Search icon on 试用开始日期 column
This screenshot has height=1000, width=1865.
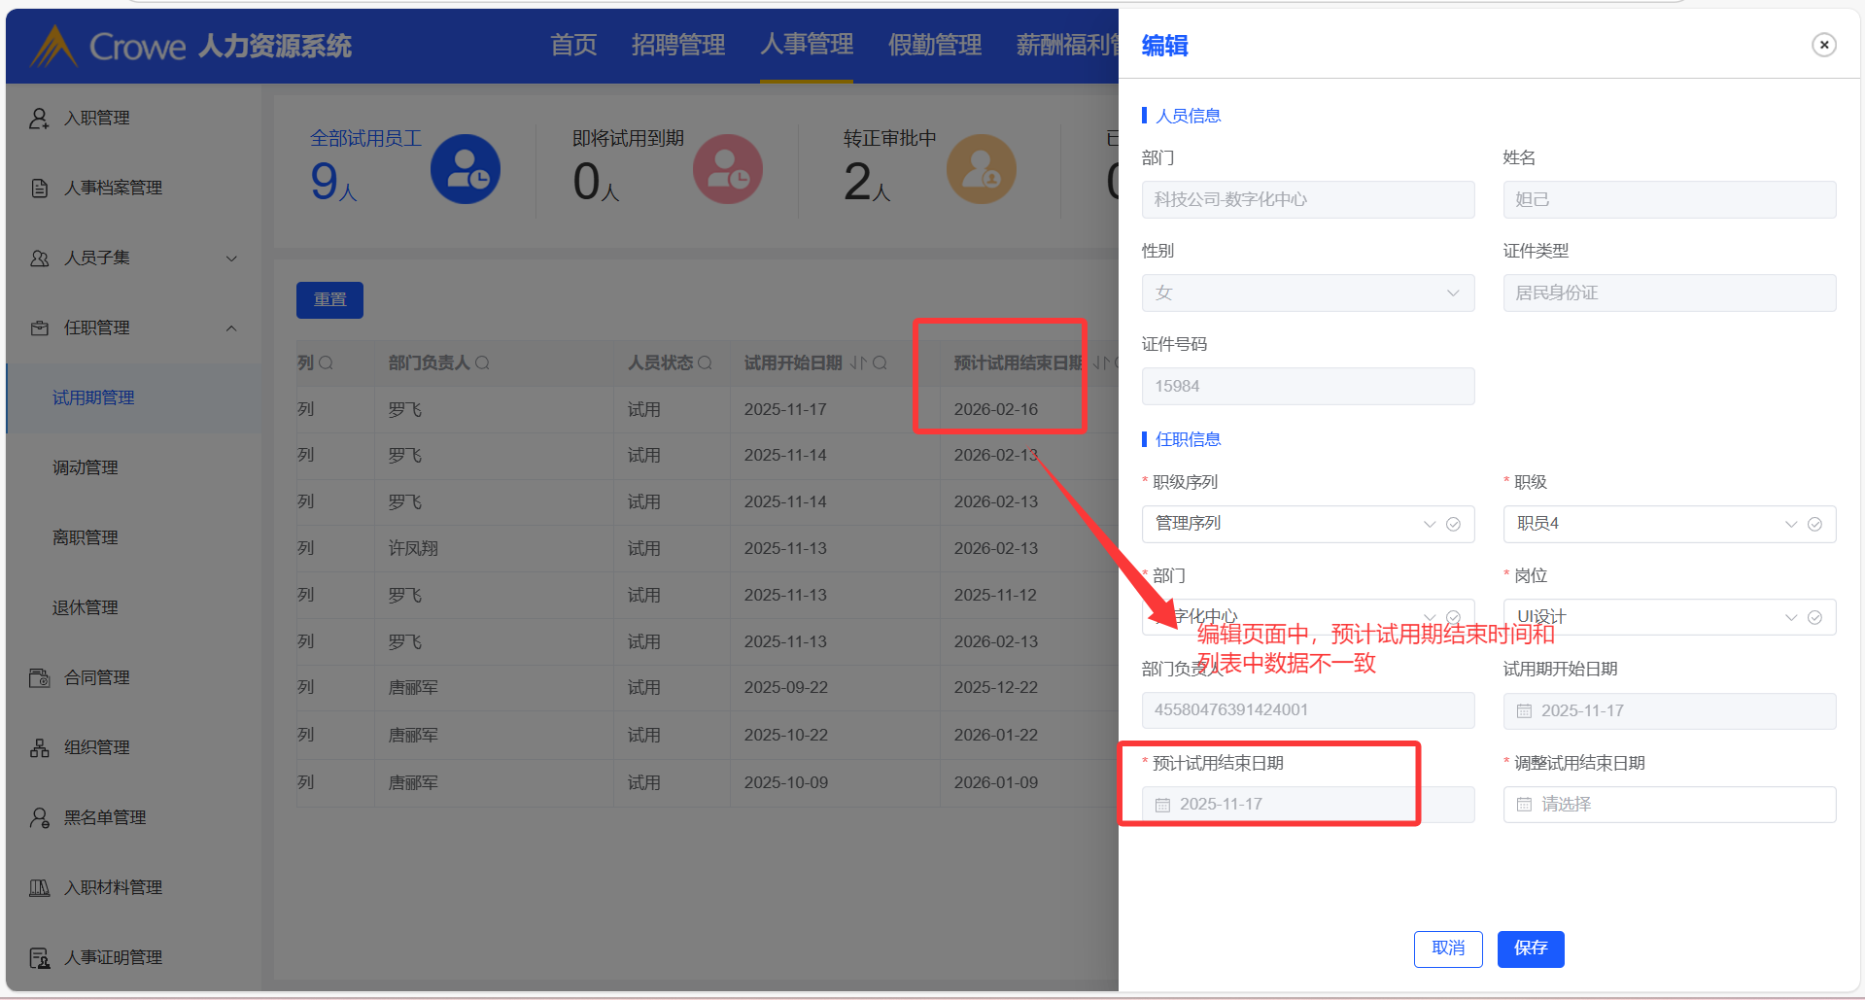click(x=880, y=363)
